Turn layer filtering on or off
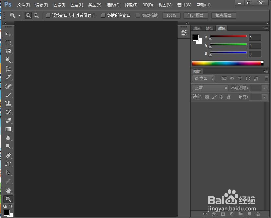 (x=266, y=78)
